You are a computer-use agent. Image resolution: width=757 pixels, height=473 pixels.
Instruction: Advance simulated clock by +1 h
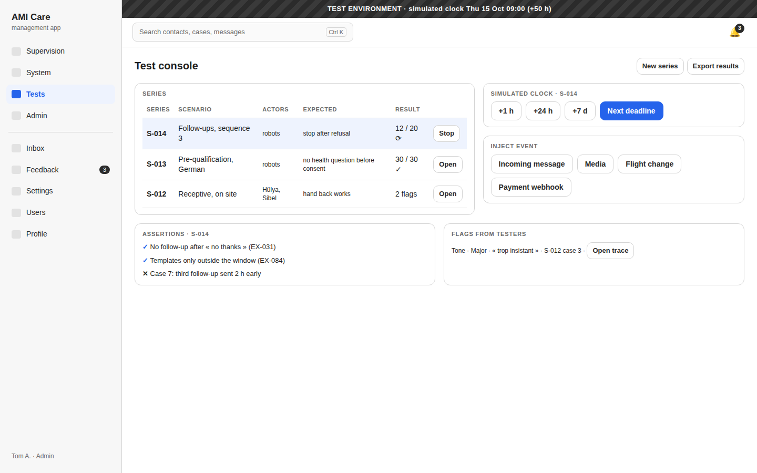[x=506, y=111]
